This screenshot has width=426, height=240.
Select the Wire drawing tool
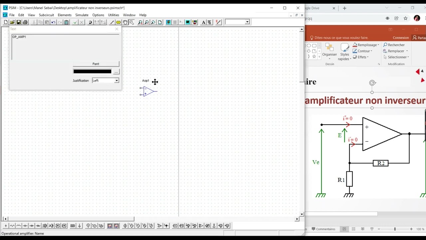pyautogui.click(x=112, y=22)
